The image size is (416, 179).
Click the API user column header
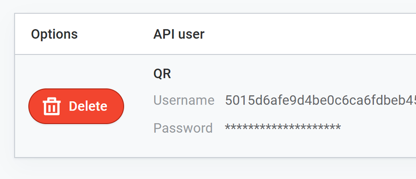click(x=179, y=34)
